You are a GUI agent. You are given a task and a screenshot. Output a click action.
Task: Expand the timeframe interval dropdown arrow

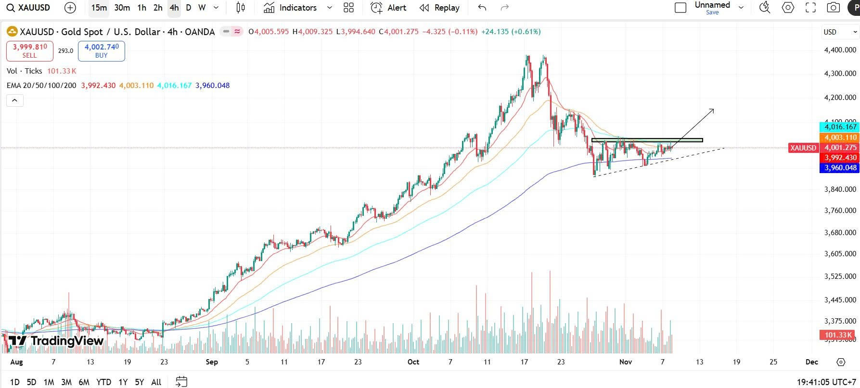click(x=216, y=8)
